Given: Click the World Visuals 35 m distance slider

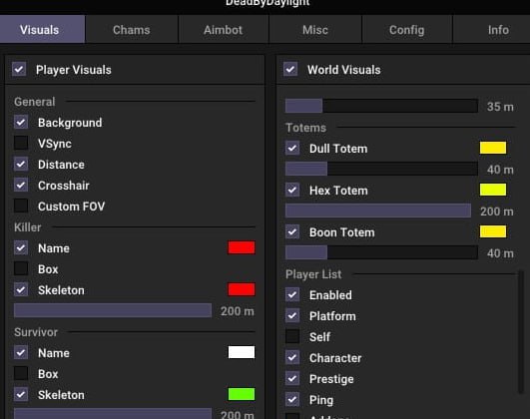Looking at the screenshot, I should tap(381, 106).
